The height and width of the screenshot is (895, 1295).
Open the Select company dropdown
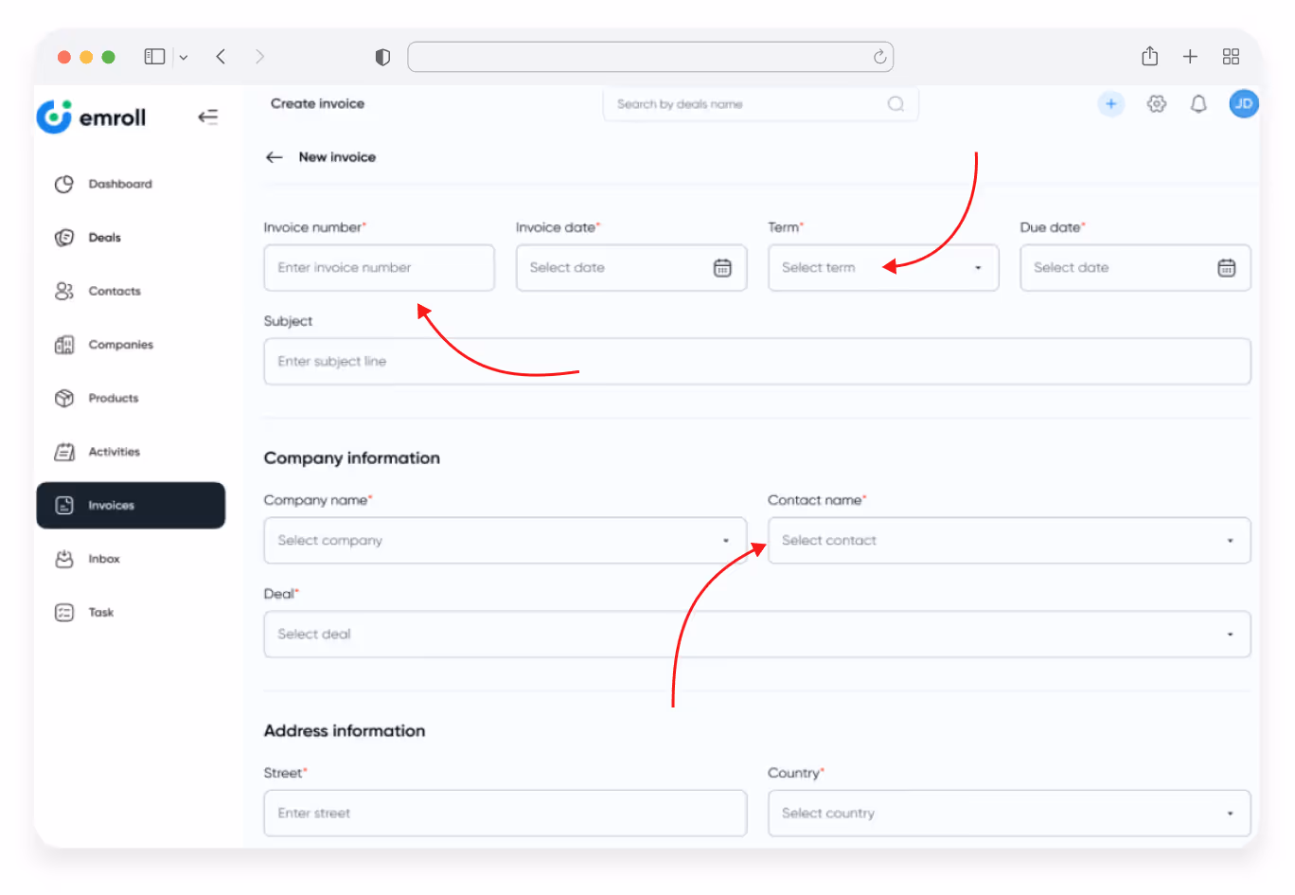click(505, 541)
